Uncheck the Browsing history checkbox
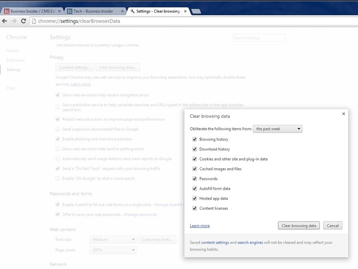 (194, 139)
